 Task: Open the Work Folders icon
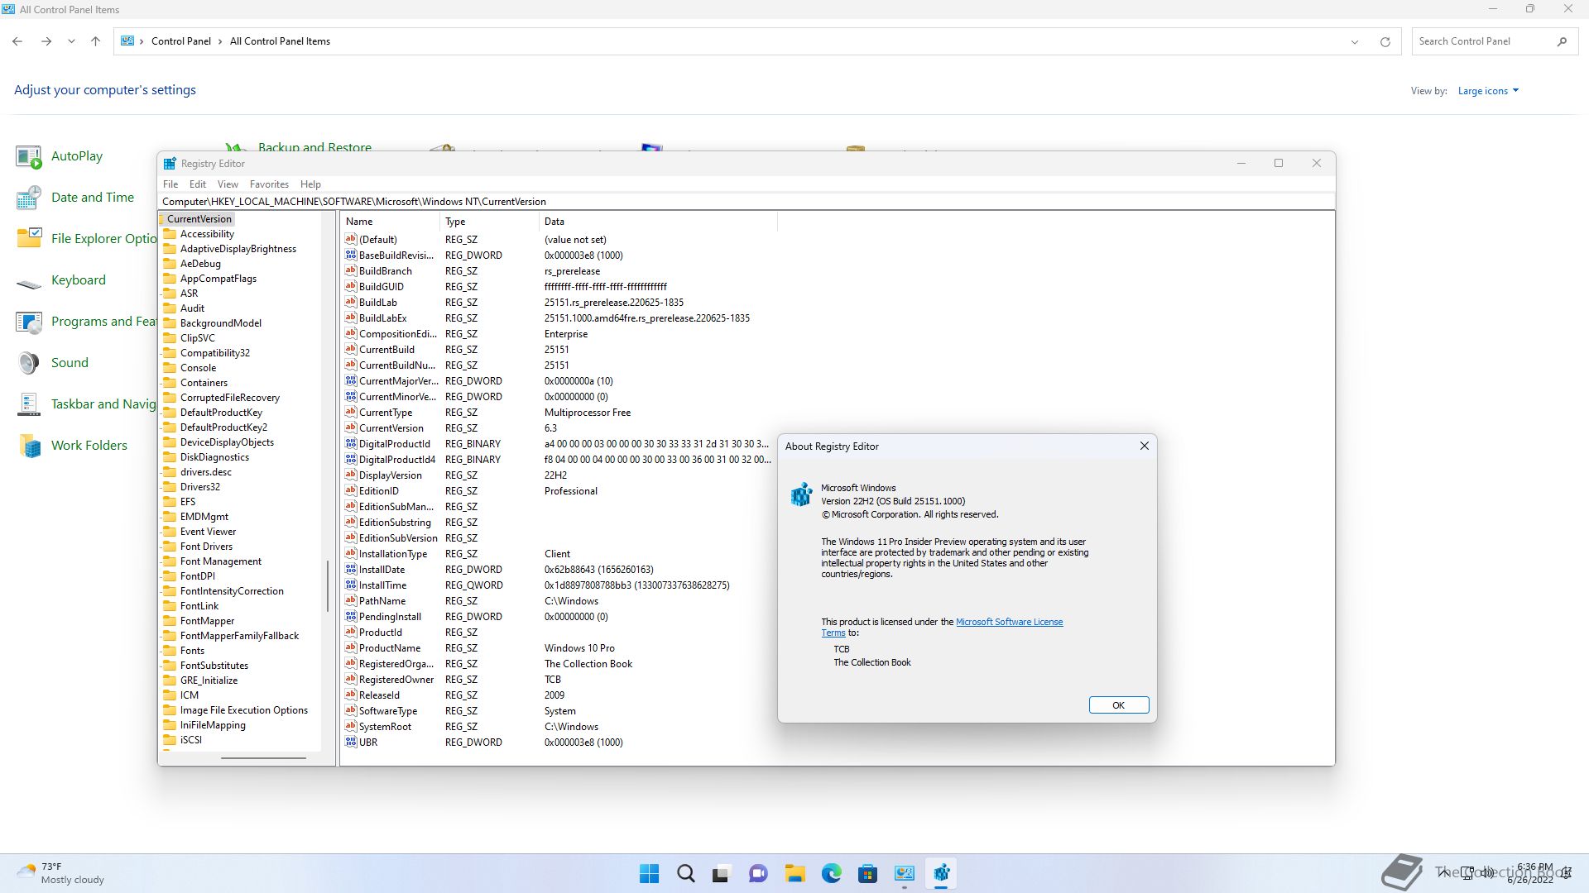72,446
